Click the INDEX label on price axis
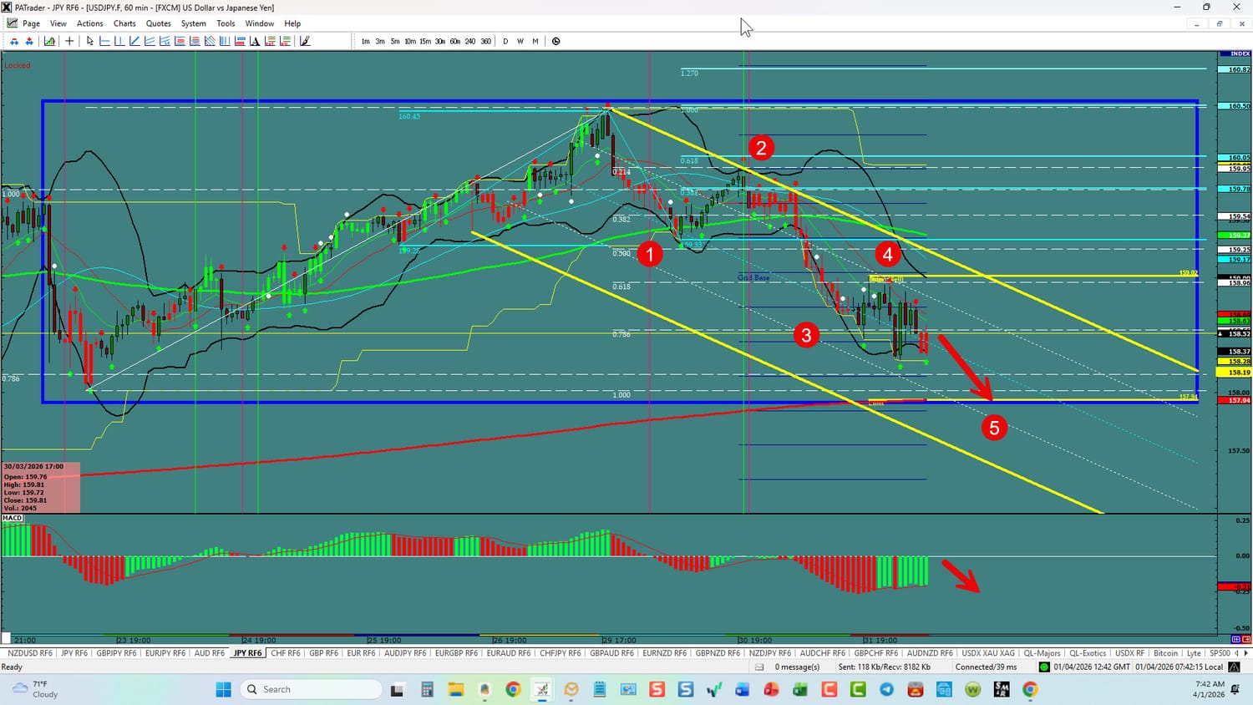This screenshot has height=705, width=1253. pos(1240,54)
